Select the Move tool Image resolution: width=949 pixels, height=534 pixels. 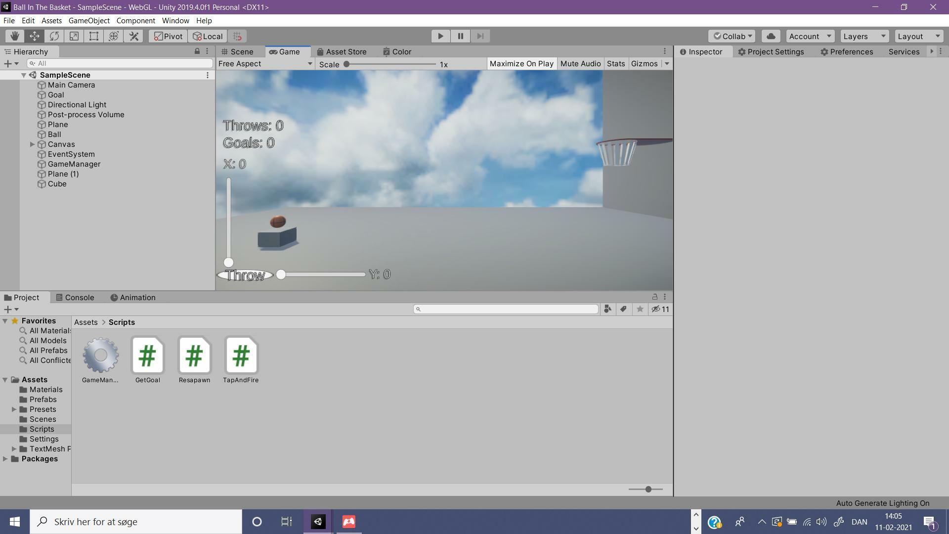(x=35, y=36)
